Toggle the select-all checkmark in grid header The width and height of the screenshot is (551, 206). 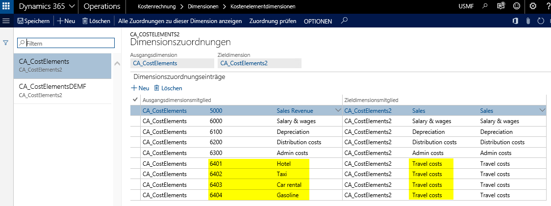135,100
